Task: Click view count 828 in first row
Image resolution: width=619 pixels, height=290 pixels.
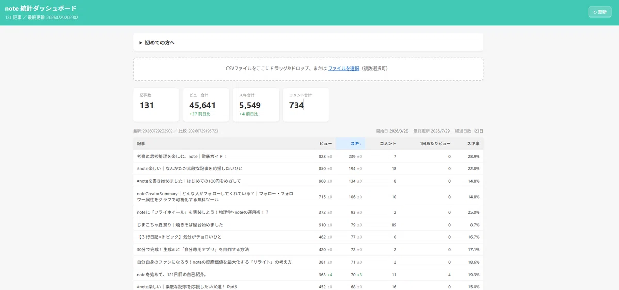Action: 322,156
